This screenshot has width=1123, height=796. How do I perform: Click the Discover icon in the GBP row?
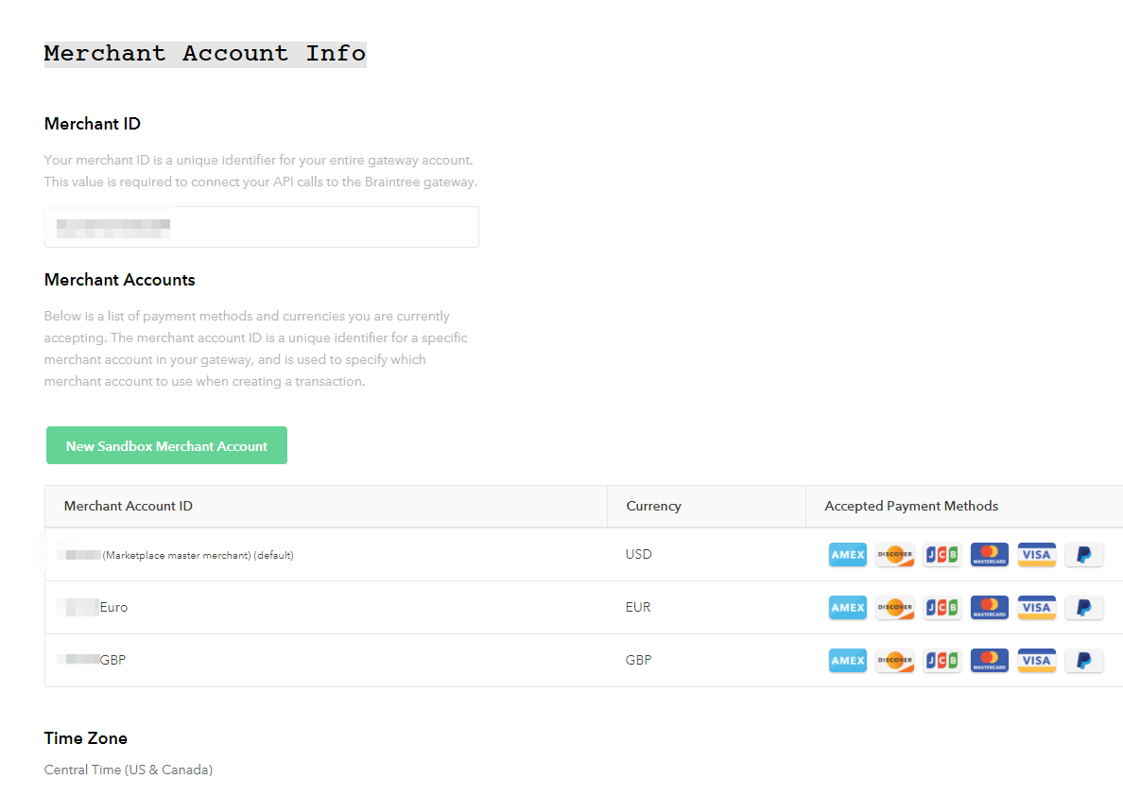894,661
